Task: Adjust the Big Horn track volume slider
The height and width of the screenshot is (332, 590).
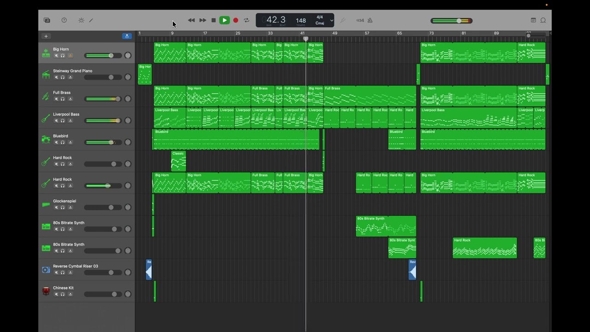Action: click(x=103, y=55)
